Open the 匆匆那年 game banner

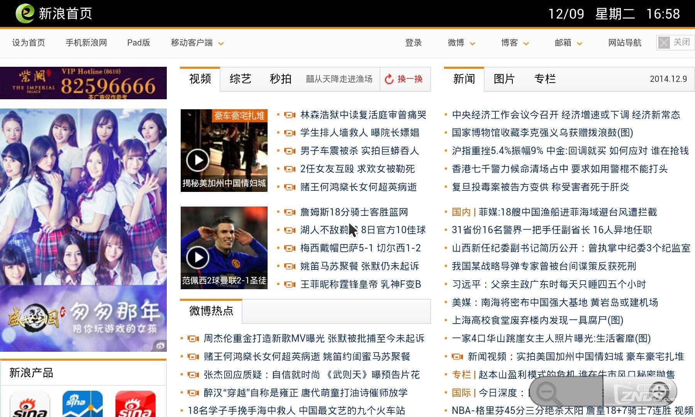83,319
